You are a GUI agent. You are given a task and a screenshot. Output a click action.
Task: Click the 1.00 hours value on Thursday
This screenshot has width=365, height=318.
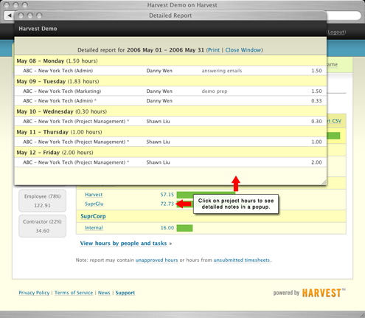[316, 142]
